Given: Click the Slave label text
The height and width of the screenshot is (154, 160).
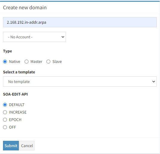Looking at the screenshot, I should [57, 62].
